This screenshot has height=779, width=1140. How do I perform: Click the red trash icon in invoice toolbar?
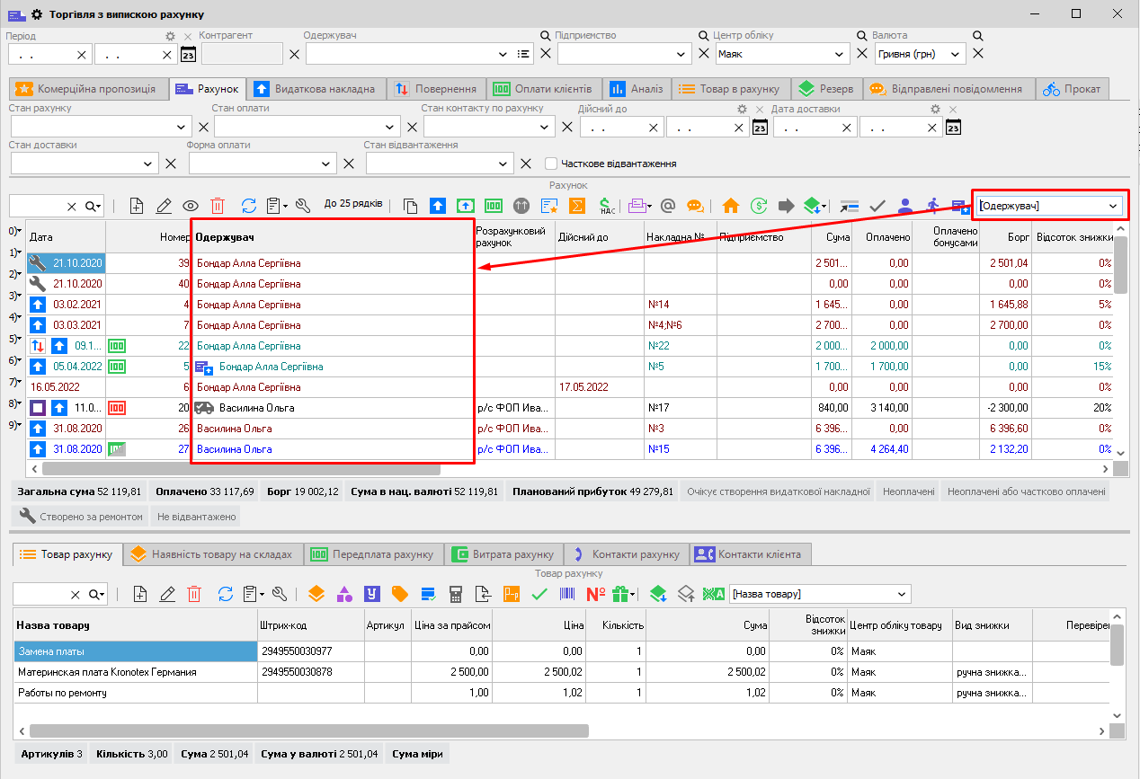tap(218, 206)
